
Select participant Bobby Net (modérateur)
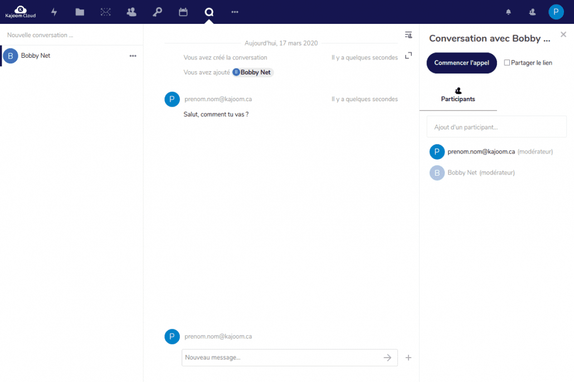[497, 173]
